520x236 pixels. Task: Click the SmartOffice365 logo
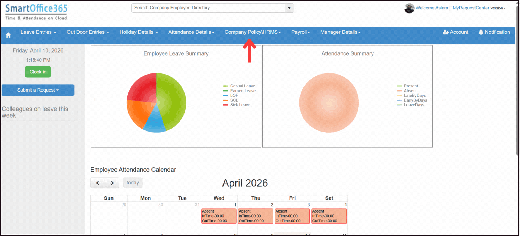click(x=36, y=12)
